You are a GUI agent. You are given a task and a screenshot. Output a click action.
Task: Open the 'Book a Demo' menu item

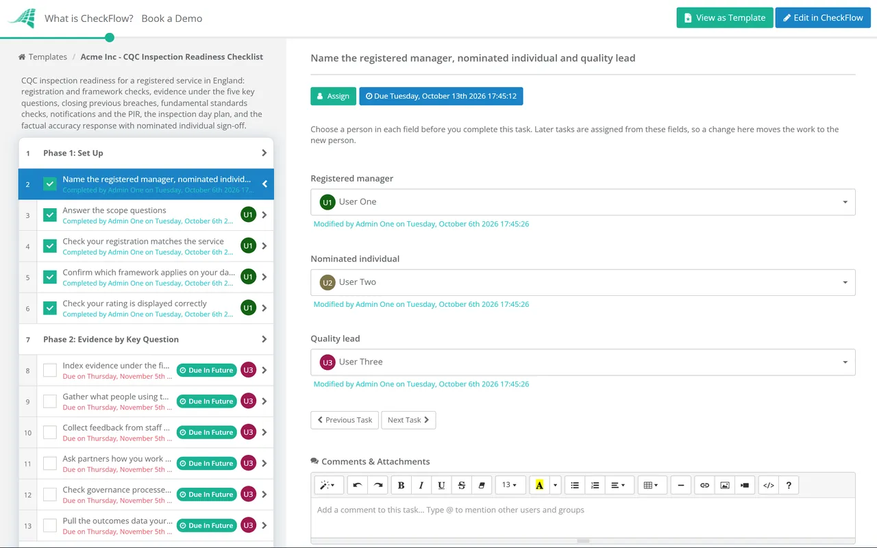pyautogui.click(x=172, y=18)
